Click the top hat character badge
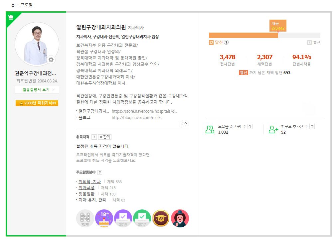 click(180, 218)
